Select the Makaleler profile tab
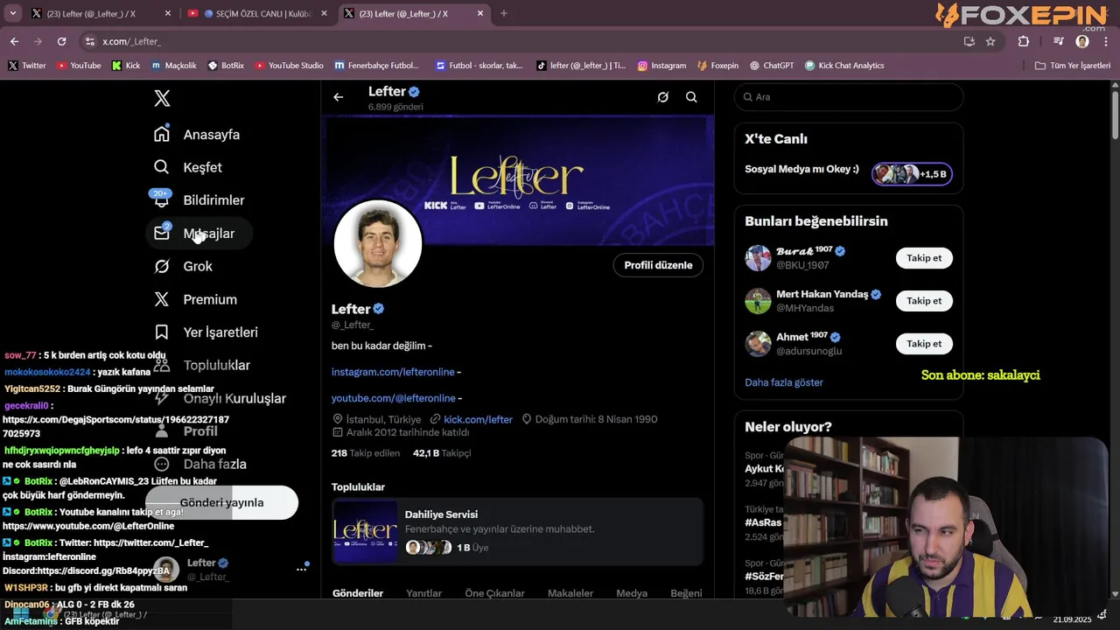The image size is (1120, 630). (570, 593)
